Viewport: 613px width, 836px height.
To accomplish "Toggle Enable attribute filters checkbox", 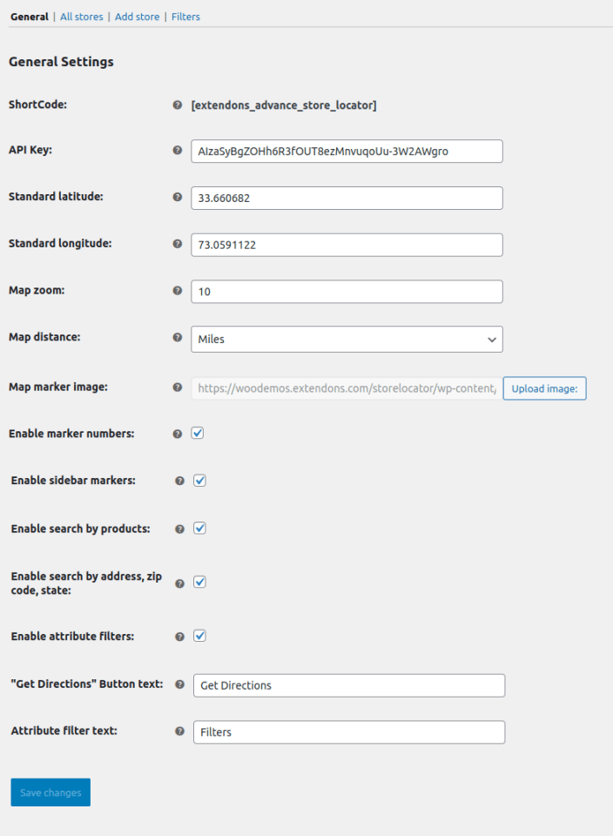I will click(199, 636).
